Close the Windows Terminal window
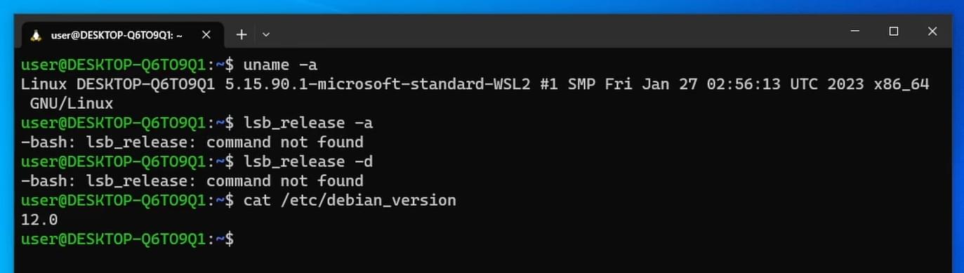The image size is (964, 273). 932,32
